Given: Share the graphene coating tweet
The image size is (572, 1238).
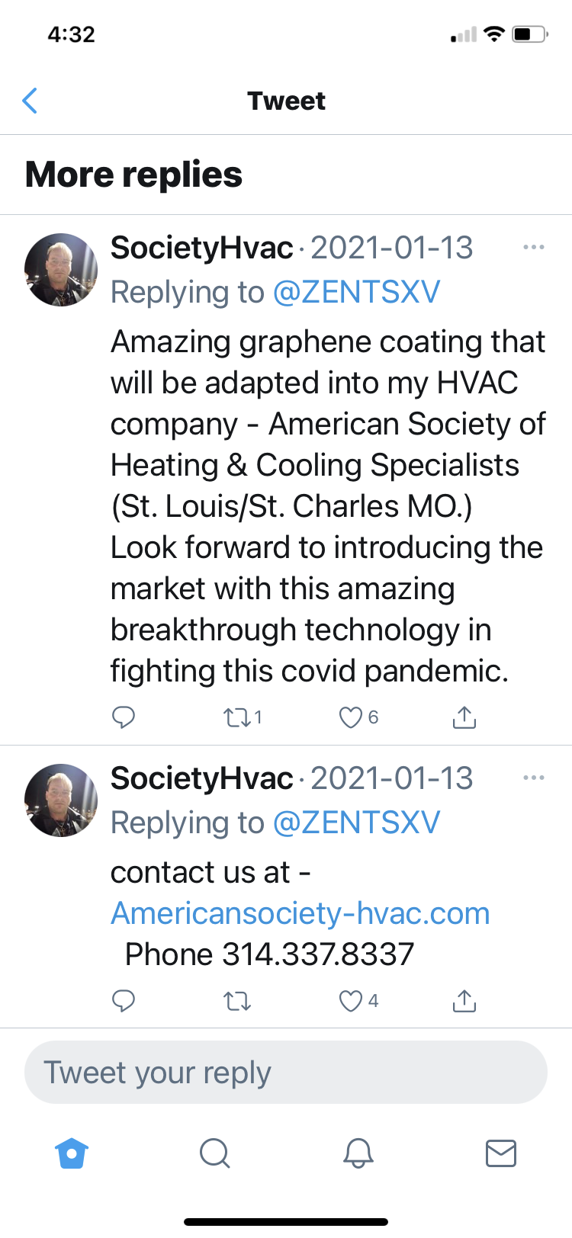Looking at the screenshot, I should (464, 717).
